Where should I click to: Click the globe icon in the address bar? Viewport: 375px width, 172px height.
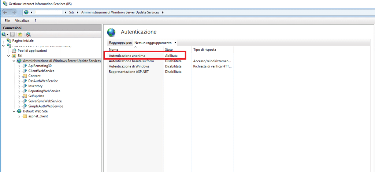coord(26,12)
